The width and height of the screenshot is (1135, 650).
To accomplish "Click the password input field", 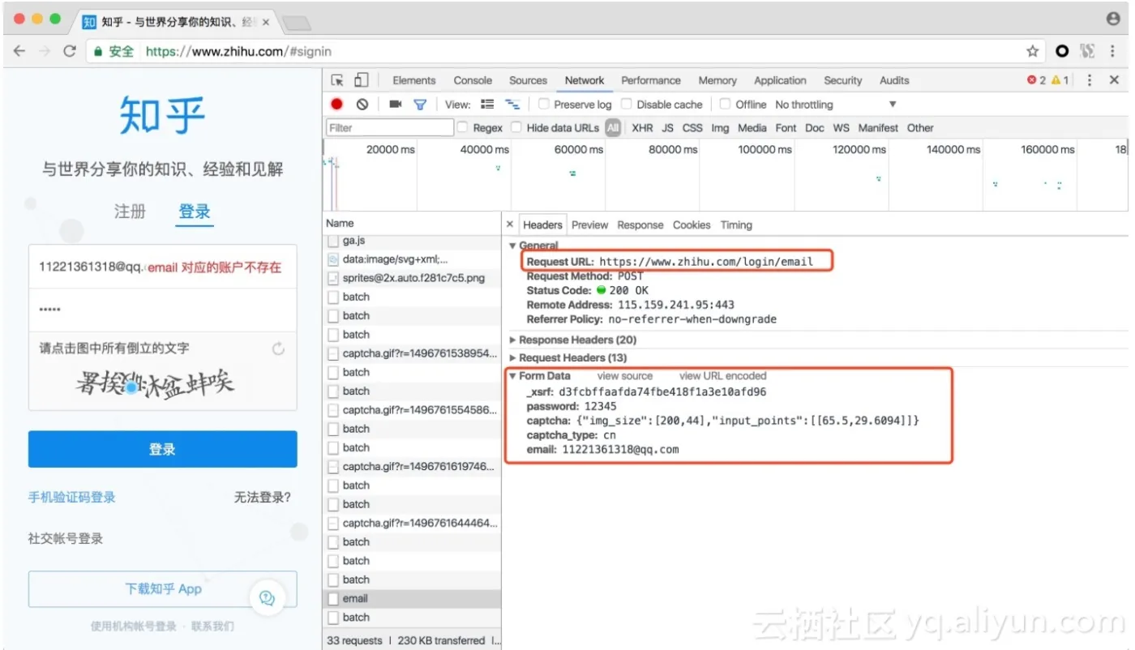I will pos(162,310).
